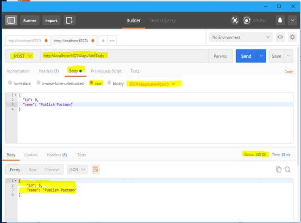Screen dimensions: 301x223
Task: Toggle line wrap in response
Action: click(95, 169)
